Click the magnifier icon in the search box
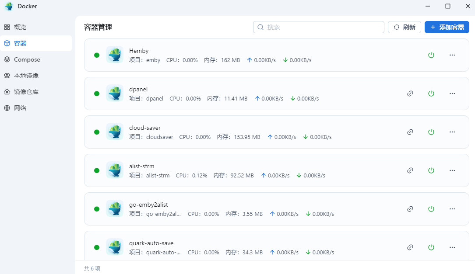This screenshot has height=274, width=475. coord(260,27)
